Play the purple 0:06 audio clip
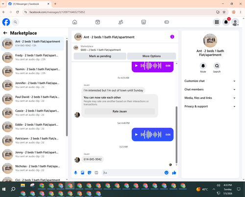245x197 pixels. 136,66
